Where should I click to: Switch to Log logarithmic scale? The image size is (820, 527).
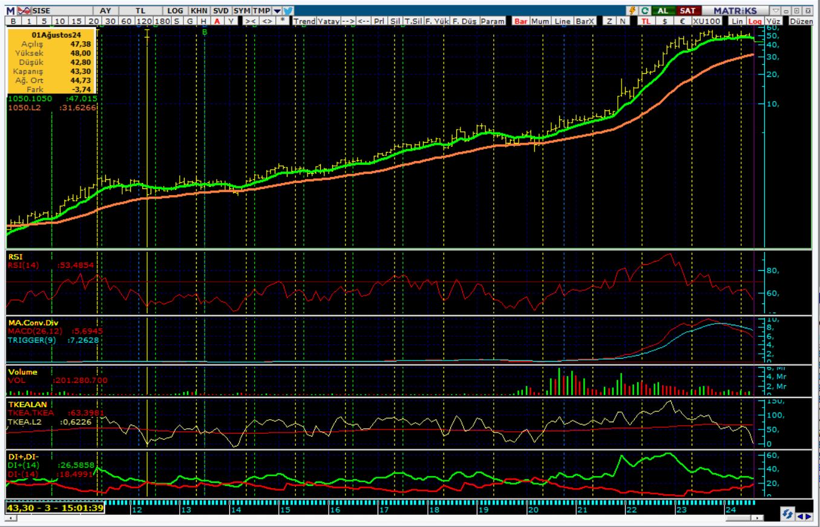tap(755, 21)
